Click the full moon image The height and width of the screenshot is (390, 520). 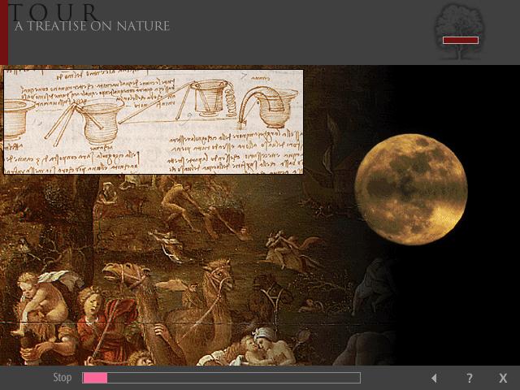411,189
